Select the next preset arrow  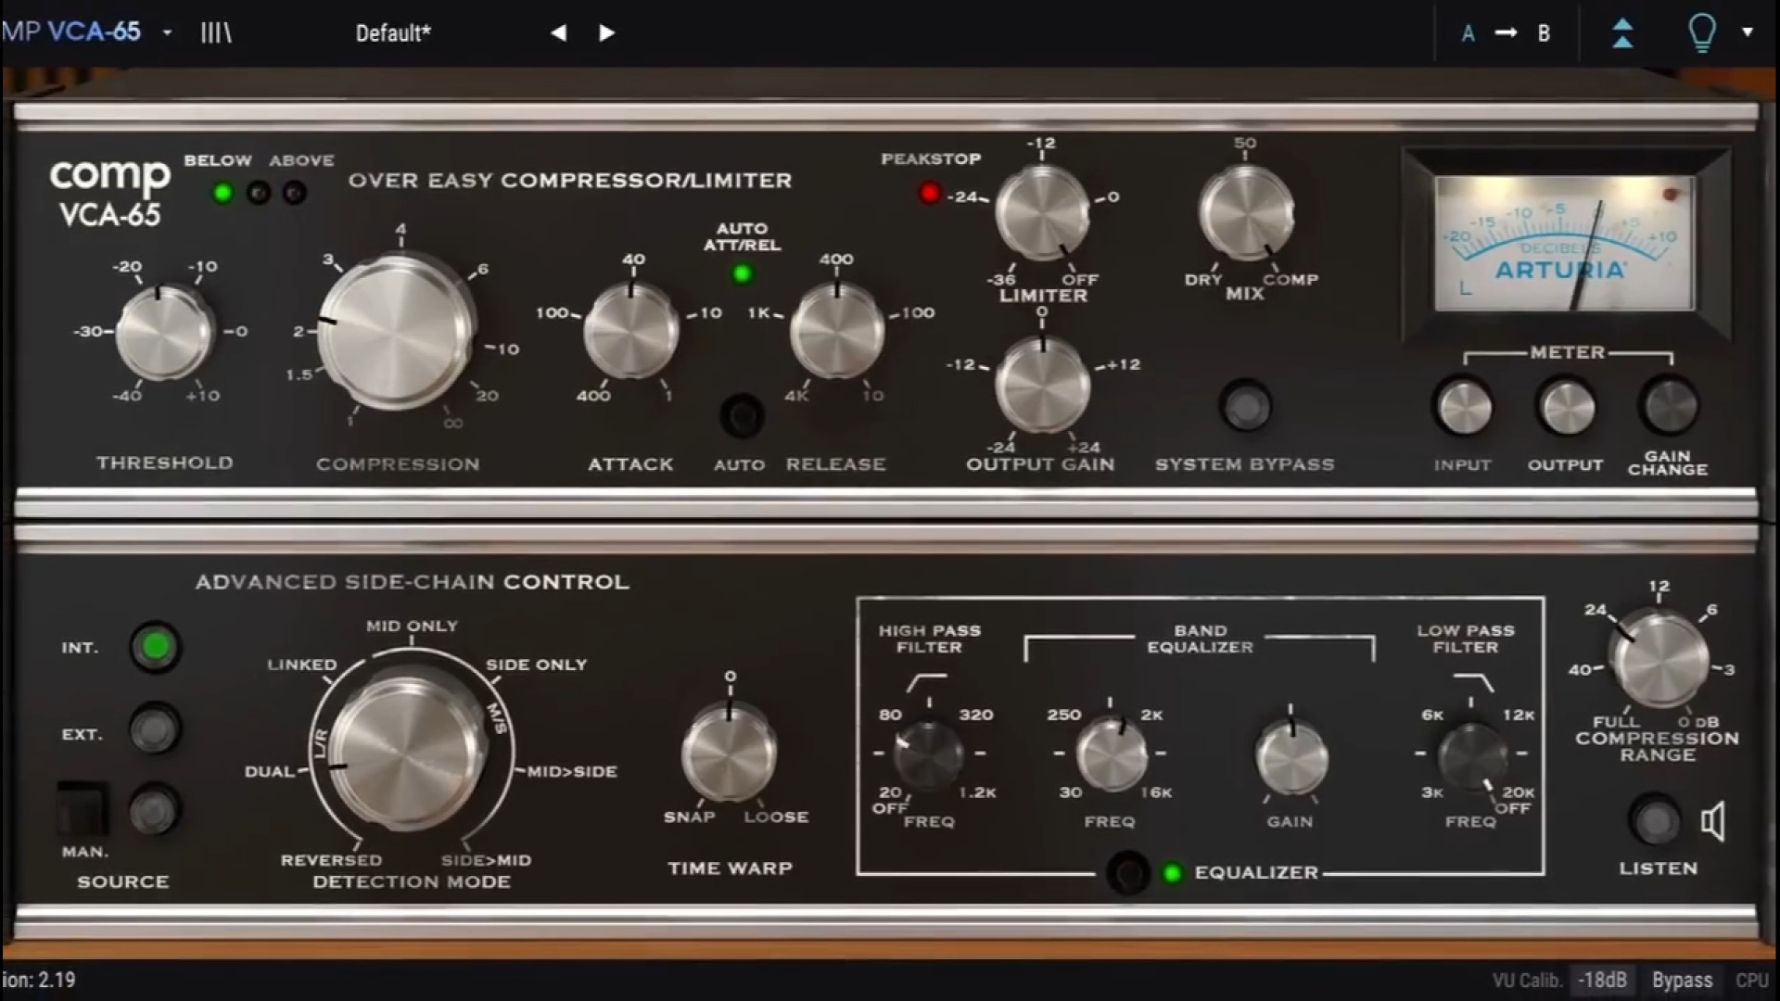tap(606, 33)
